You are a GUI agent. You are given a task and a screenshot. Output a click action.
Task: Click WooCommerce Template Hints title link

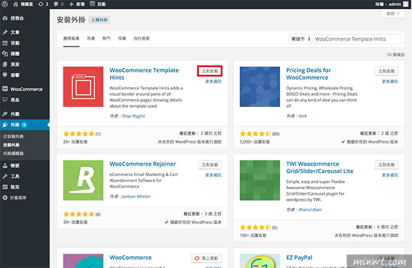(144, 74)
